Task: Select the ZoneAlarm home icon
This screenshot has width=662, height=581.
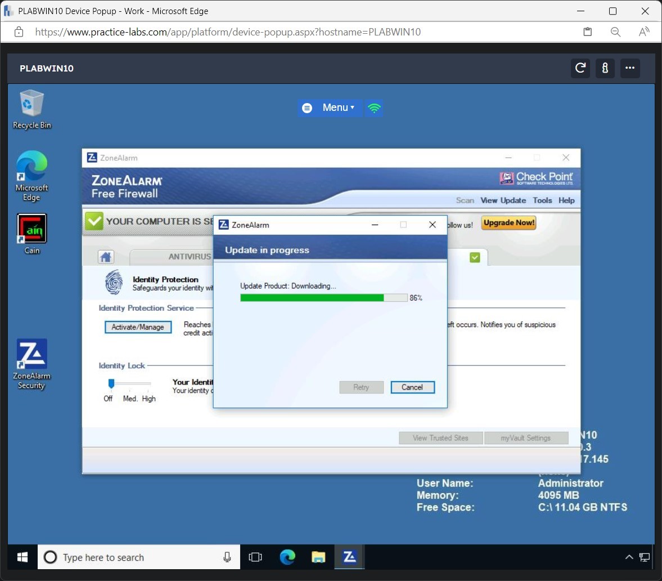Action: point(106,257)
